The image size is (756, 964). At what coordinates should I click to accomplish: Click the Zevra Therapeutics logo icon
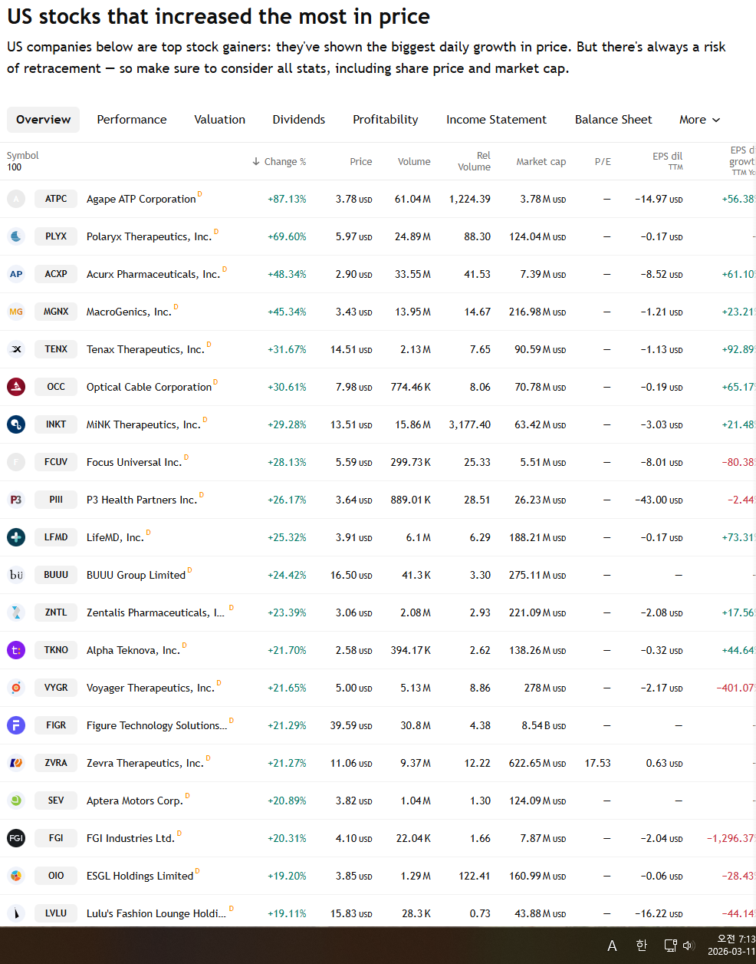pyautogui.click(x=16, y=763)
